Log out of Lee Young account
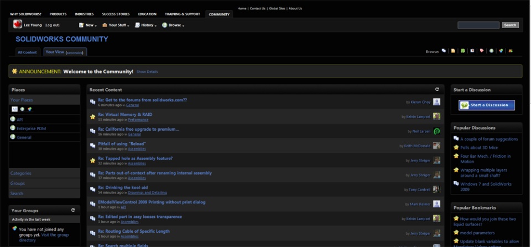531x247 pixels. (52, 25)
